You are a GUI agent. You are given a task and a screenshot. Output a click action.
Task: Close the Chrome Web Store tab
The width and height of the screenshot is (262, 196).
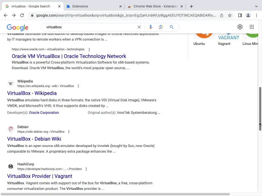coord(182,6)
